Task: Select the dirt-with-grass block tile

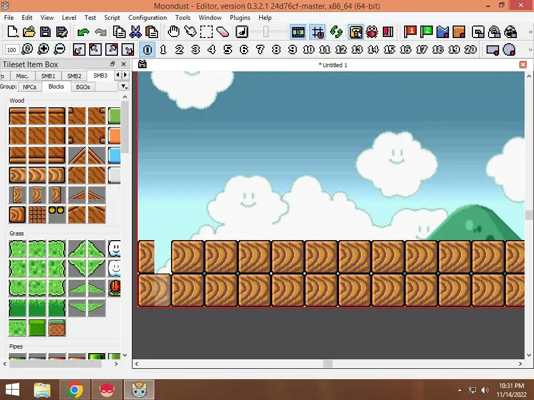Action: click(x=56, y=328)
